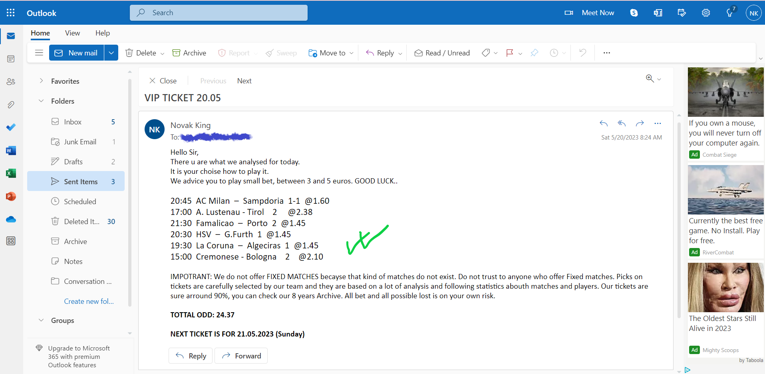Open the app launcher grid

[x=11, y=13]
